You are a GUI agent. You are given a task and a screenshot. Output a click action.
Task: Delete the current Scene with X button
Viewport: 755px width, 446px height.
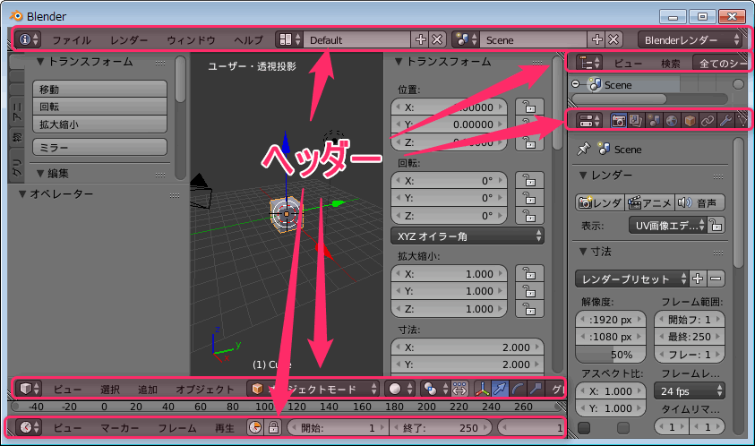(613, 39)
